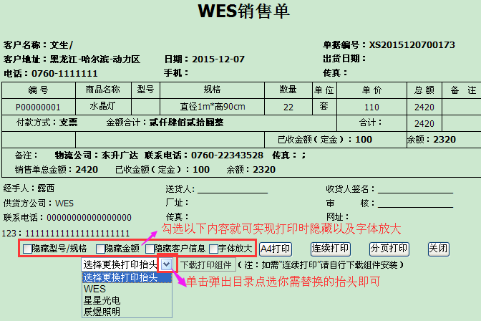Click the document number XS2015120700173
The height and width of the screenshot is (321, 481).
point(412,44)
